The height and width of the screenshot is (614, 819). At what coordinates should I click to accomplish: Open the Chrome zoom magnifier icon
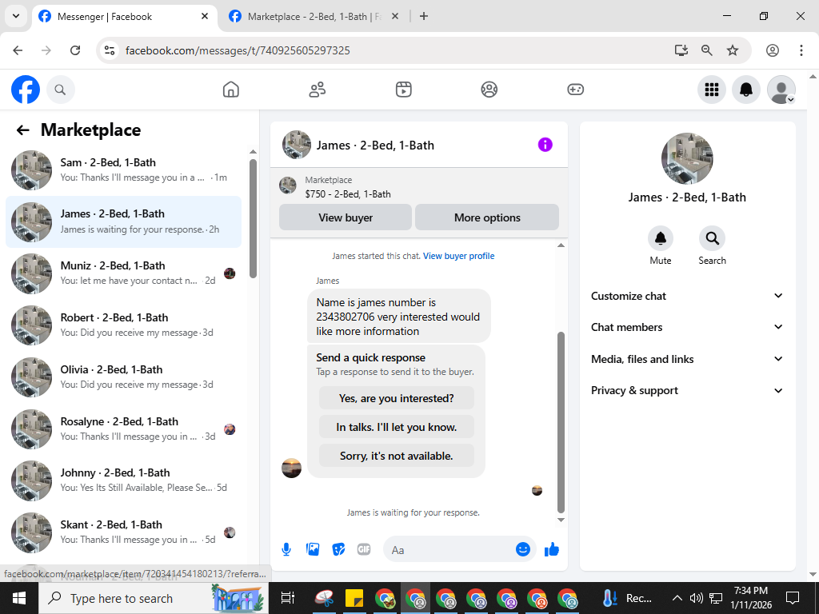pos(706,50)
